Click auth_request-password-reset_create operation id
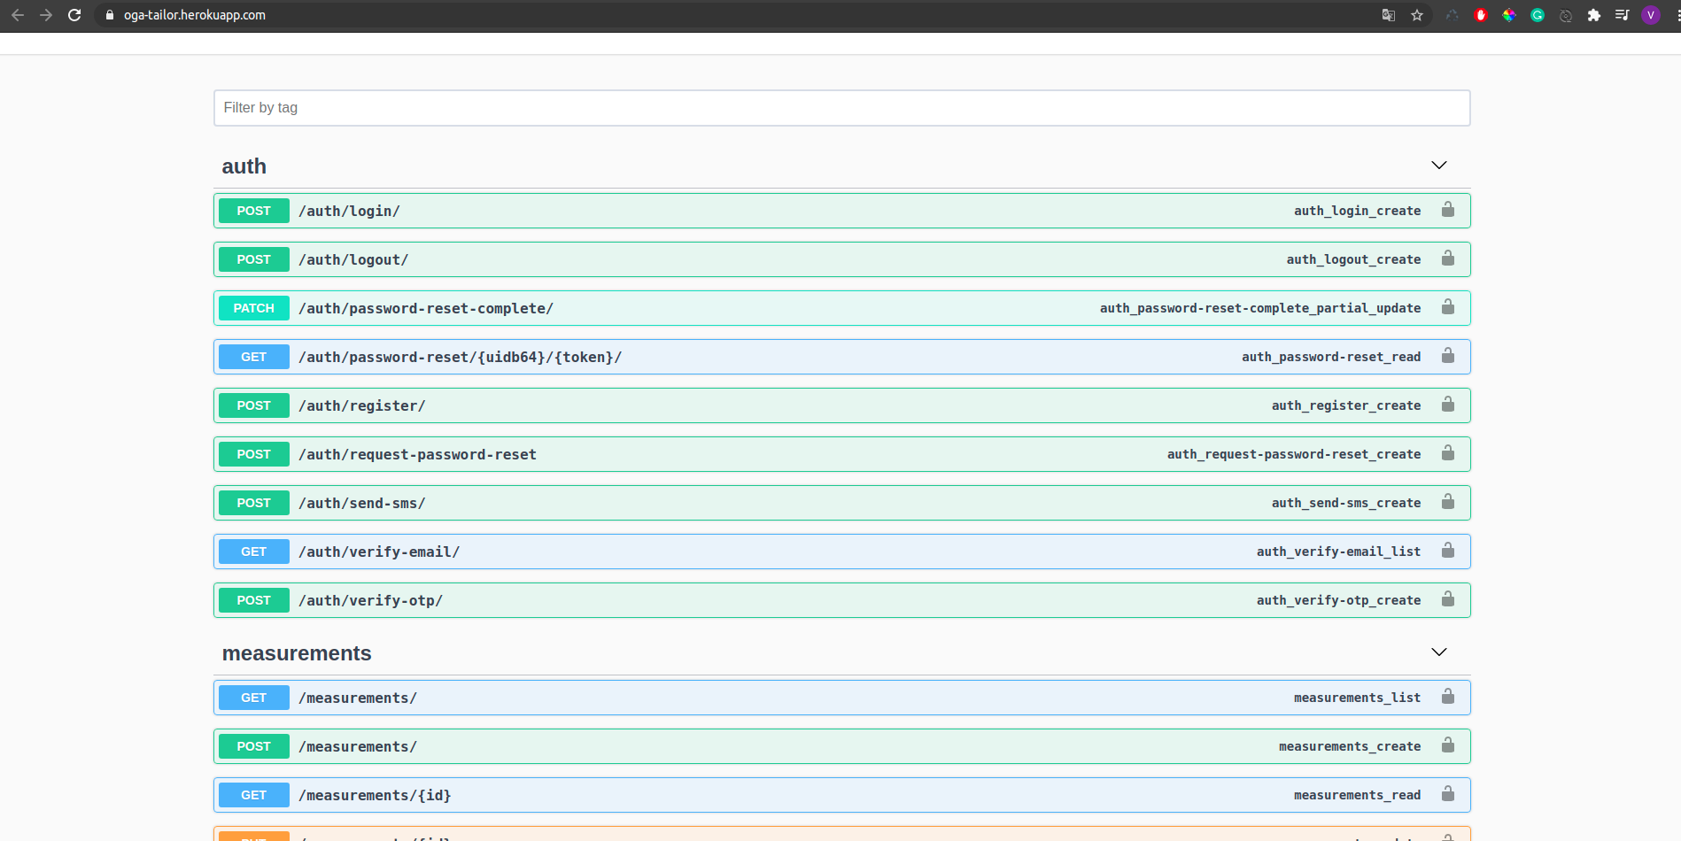 click(x=1294, y=454)
